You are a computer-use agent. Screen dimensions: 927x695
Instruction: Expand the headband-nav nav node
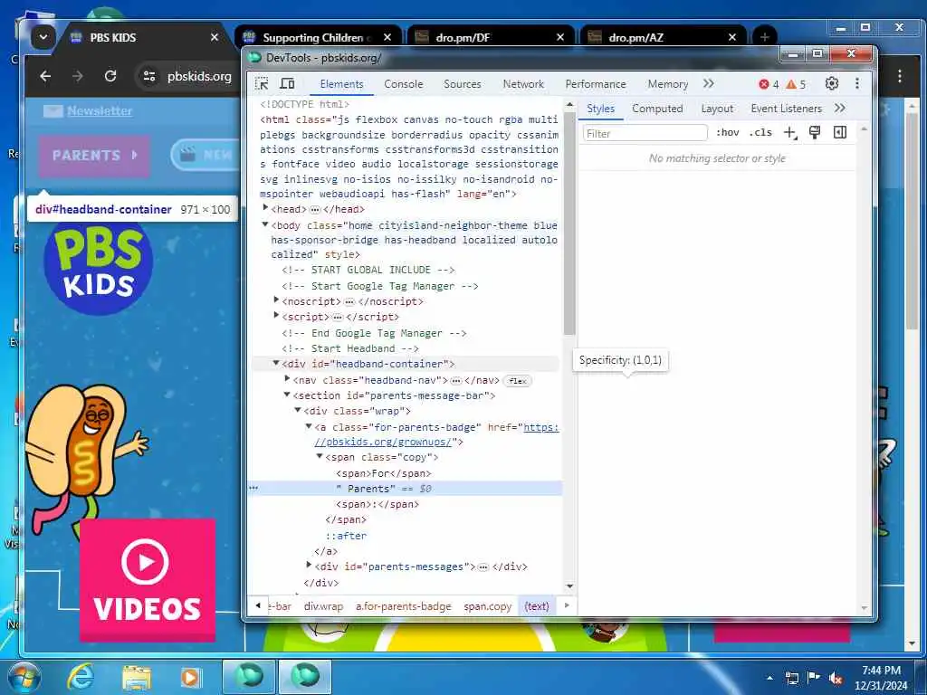coord(287,379)
